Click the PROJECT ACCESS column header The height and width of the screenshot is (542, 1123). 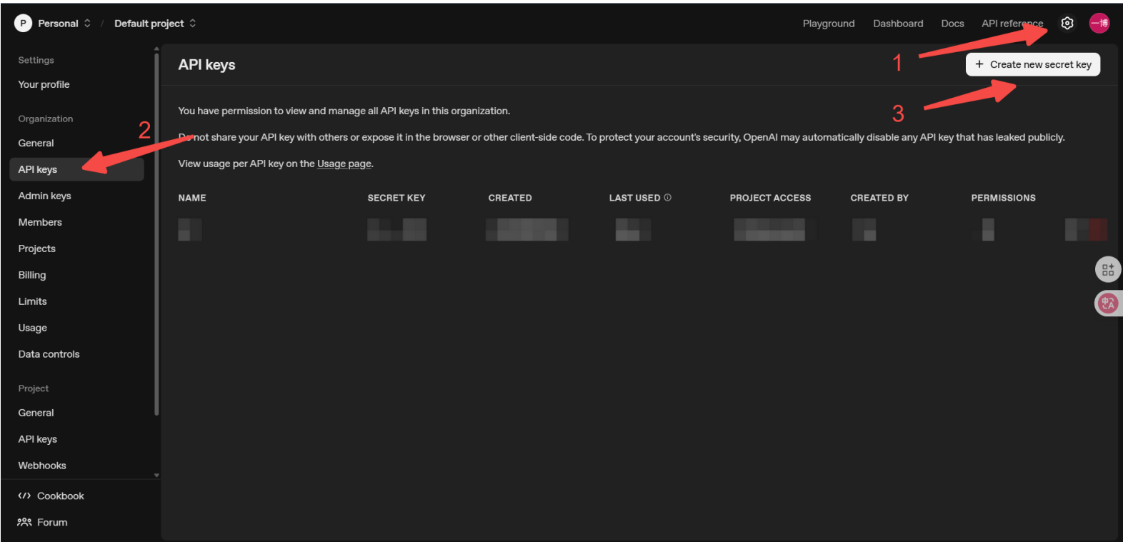point(770,198)
